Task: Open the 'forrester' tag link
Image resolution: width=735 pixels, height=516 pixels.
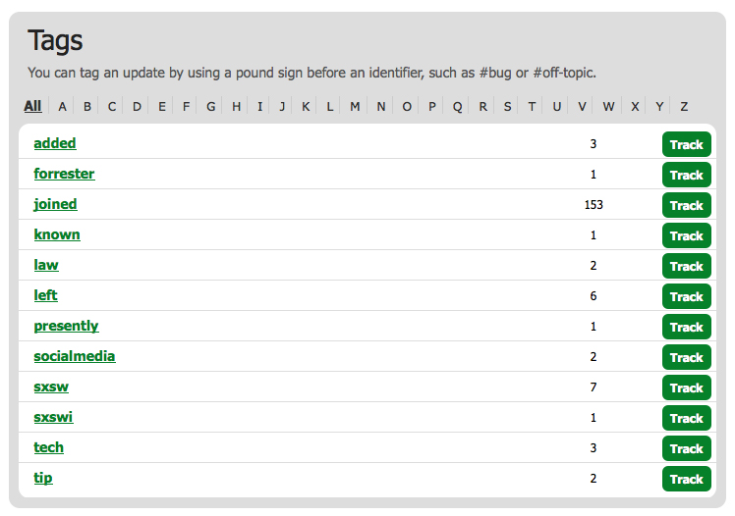Action: [x=64, y=174]
